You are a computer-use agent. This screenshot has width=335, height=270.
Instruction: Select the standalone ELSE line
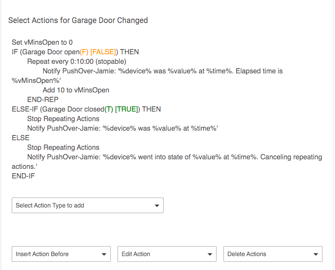(x=20, y=138)
